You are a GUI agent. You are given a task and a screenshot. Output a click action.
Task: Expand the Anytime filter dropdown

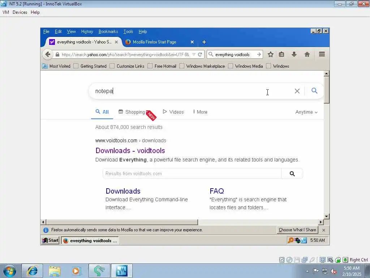point(306,112)
